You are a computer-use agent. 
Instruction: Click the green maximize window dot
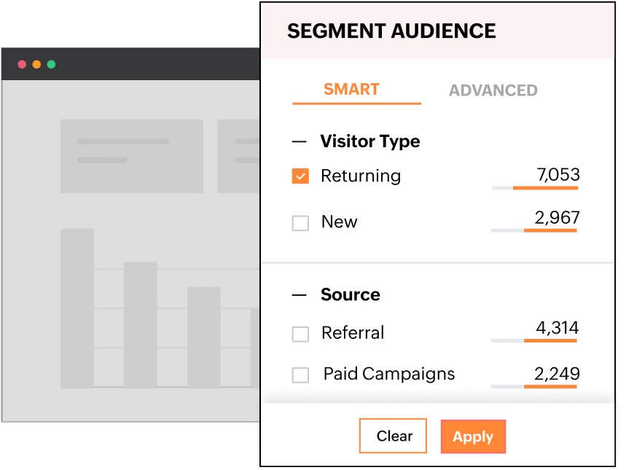coord(51,64)
